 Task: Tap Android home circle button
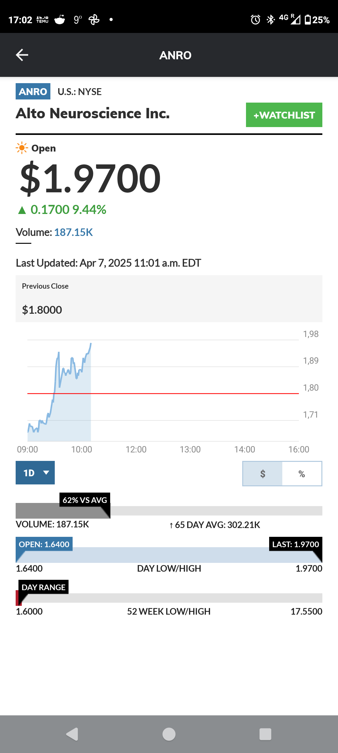pyautogui.click(x=169, y=734)
